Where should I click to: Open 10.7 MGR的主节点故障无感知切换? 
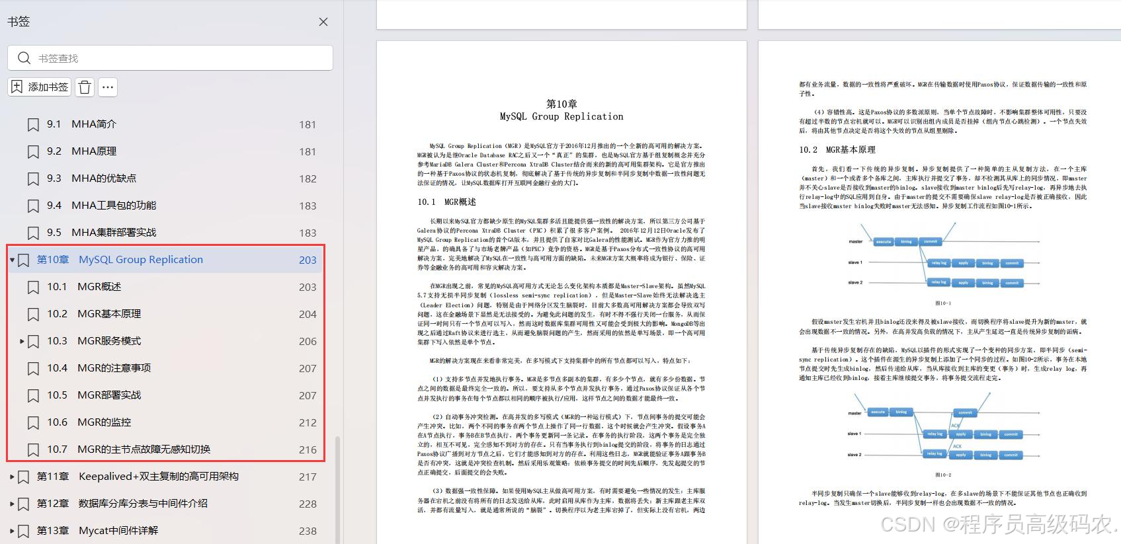pyautogui.click(x=128, y=449)
